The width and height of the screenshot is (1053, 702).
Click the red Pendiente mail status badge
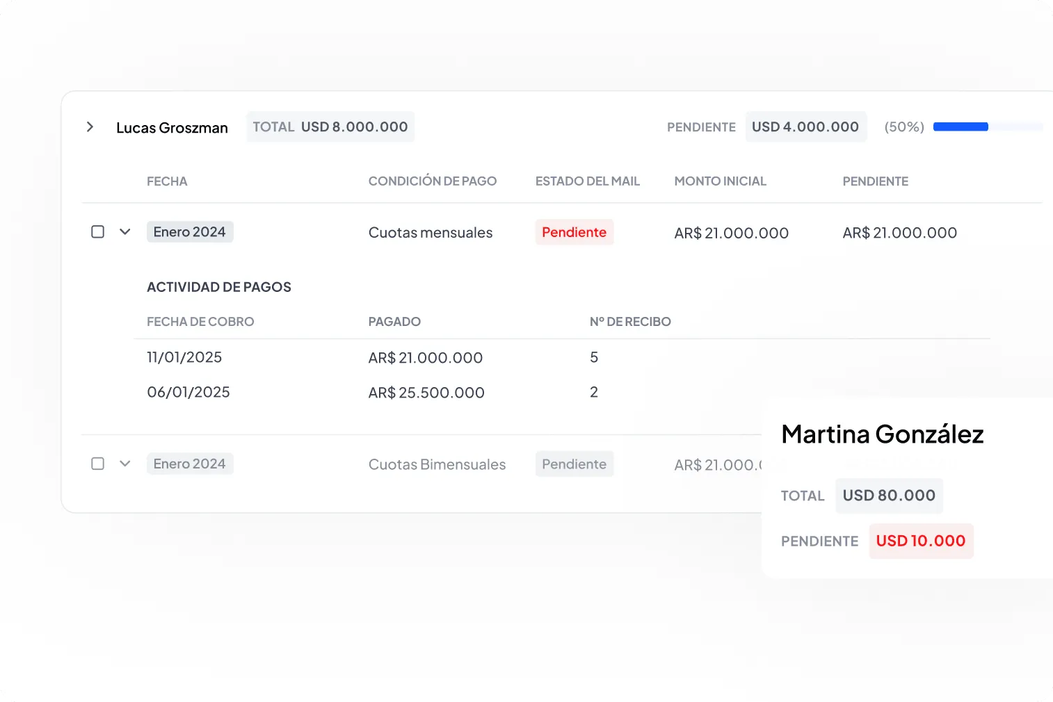pyautogui.click(x=574, y=232)
